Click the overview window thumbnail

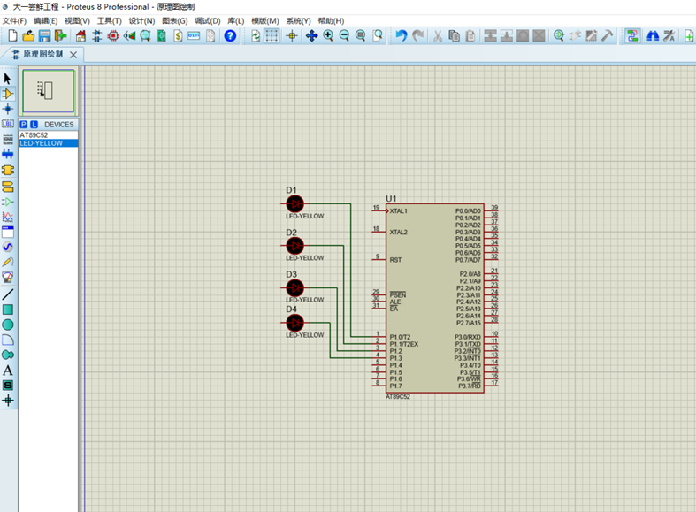[49, 91]
